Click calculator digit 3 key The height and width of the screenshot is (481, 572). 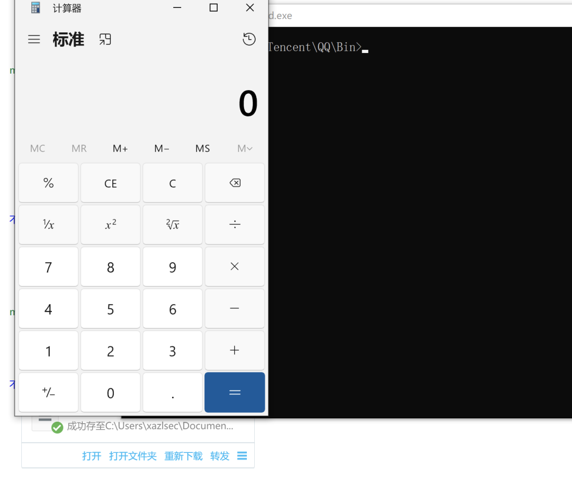(x=173, y=350)
